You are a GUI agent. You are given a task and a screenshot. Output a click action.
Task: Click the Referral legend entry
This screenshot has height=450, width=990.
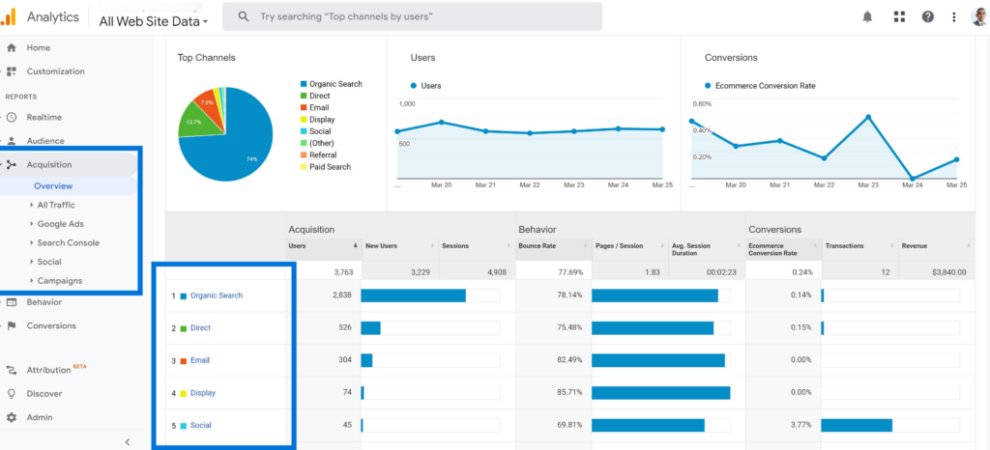pos(319,155)
